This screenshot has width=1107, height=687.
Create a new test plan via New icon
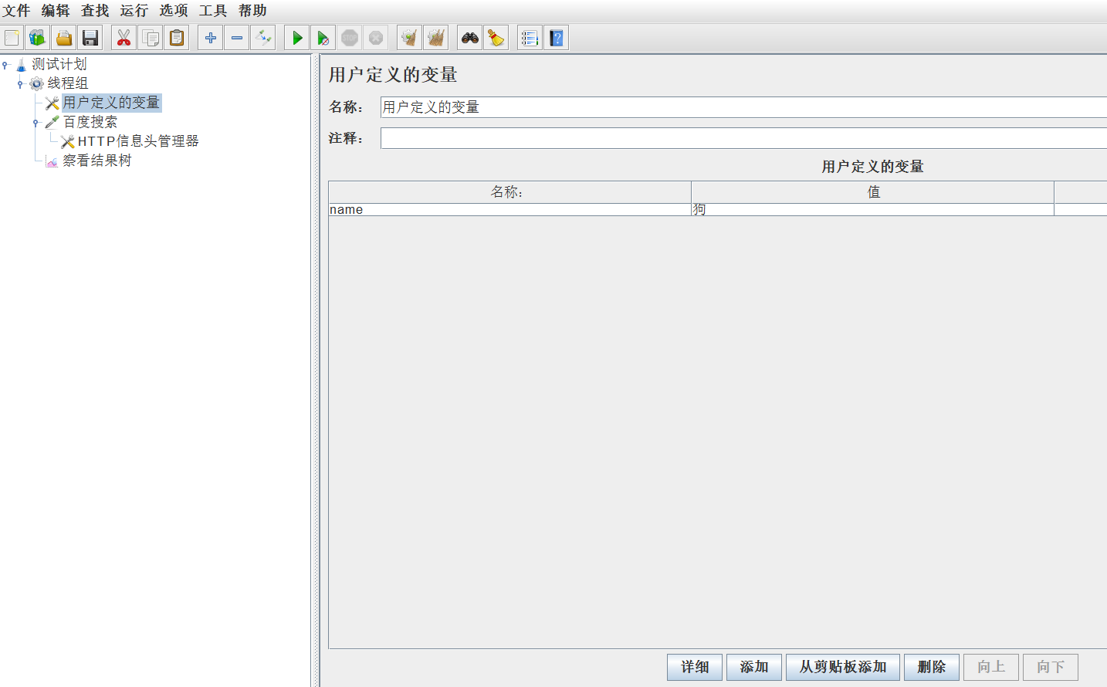click(12, 38)
